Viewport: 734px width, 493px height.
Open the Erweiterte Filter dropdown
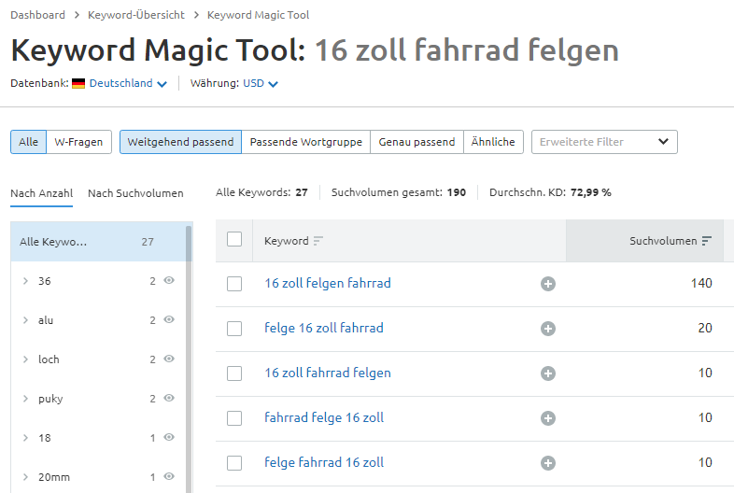tap(604, 142)
